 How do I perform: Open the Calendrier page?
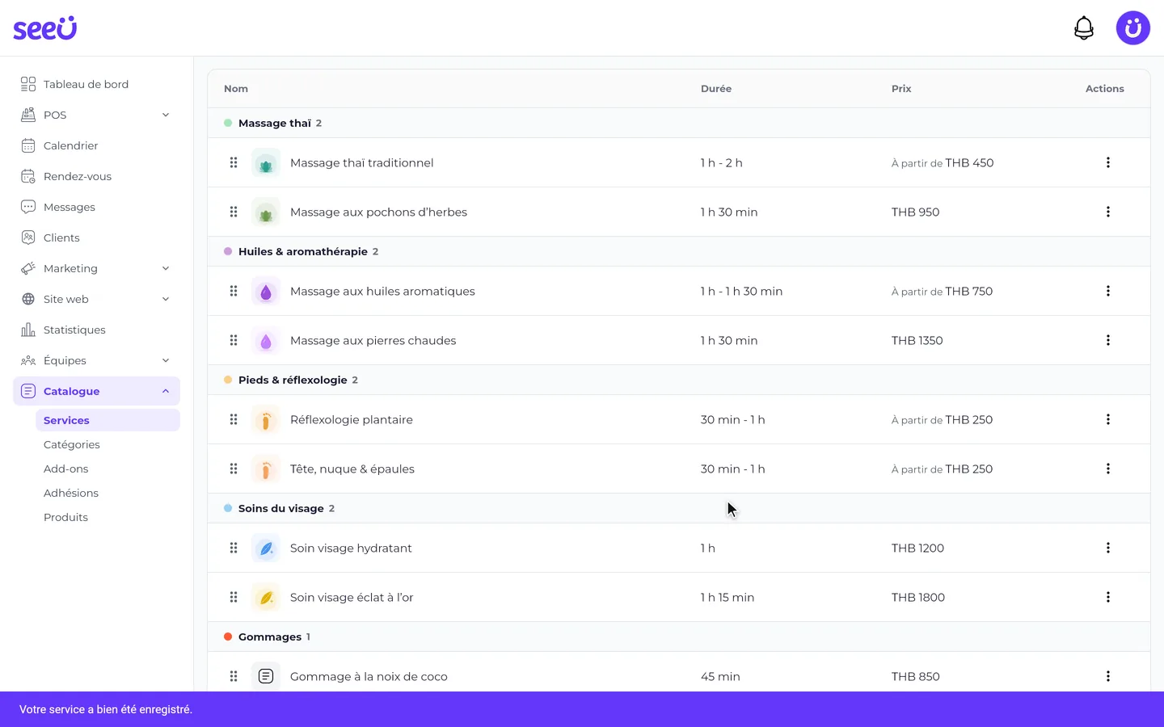coord(96,145)
